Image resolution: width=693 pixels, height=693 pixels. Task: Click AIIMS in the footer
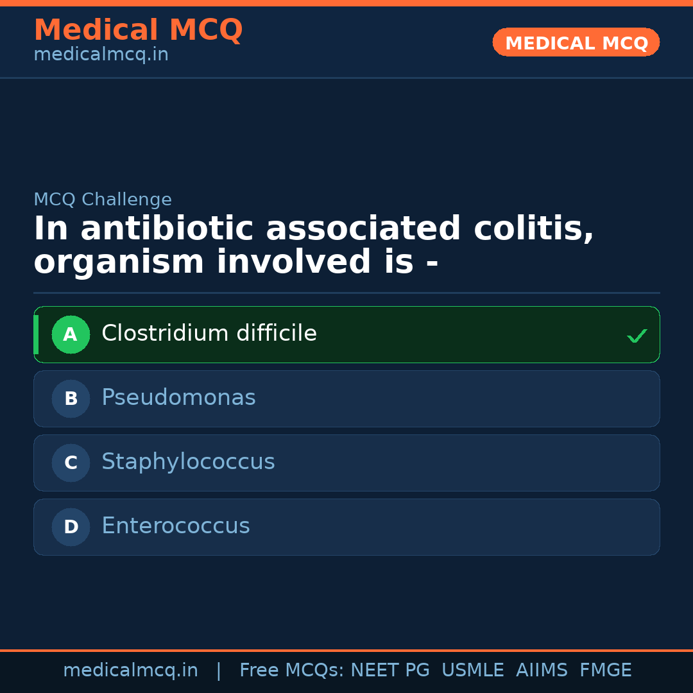[x=542, y=671]
